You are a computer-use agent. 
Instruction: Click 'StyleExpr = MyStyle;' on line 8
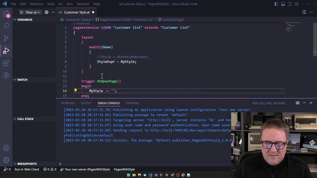point(117,62)
